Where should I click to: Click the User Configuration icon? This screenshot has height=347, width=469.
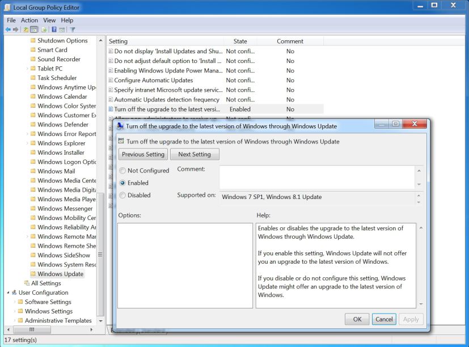[14, 292]
